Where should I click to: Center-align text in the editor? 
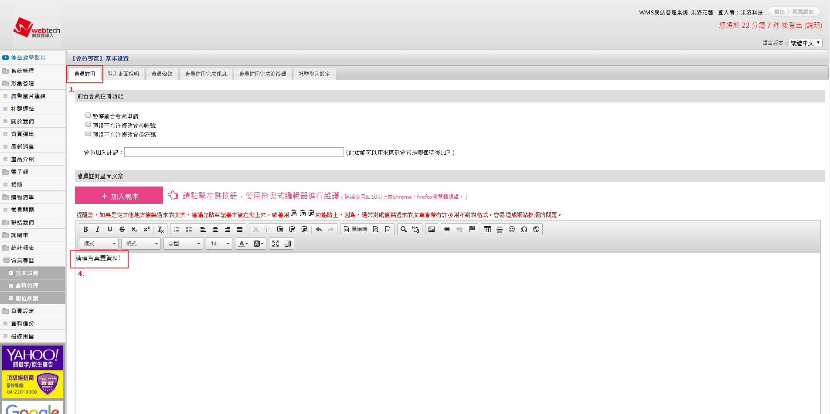pyautogui.click(x=215, y=229)
